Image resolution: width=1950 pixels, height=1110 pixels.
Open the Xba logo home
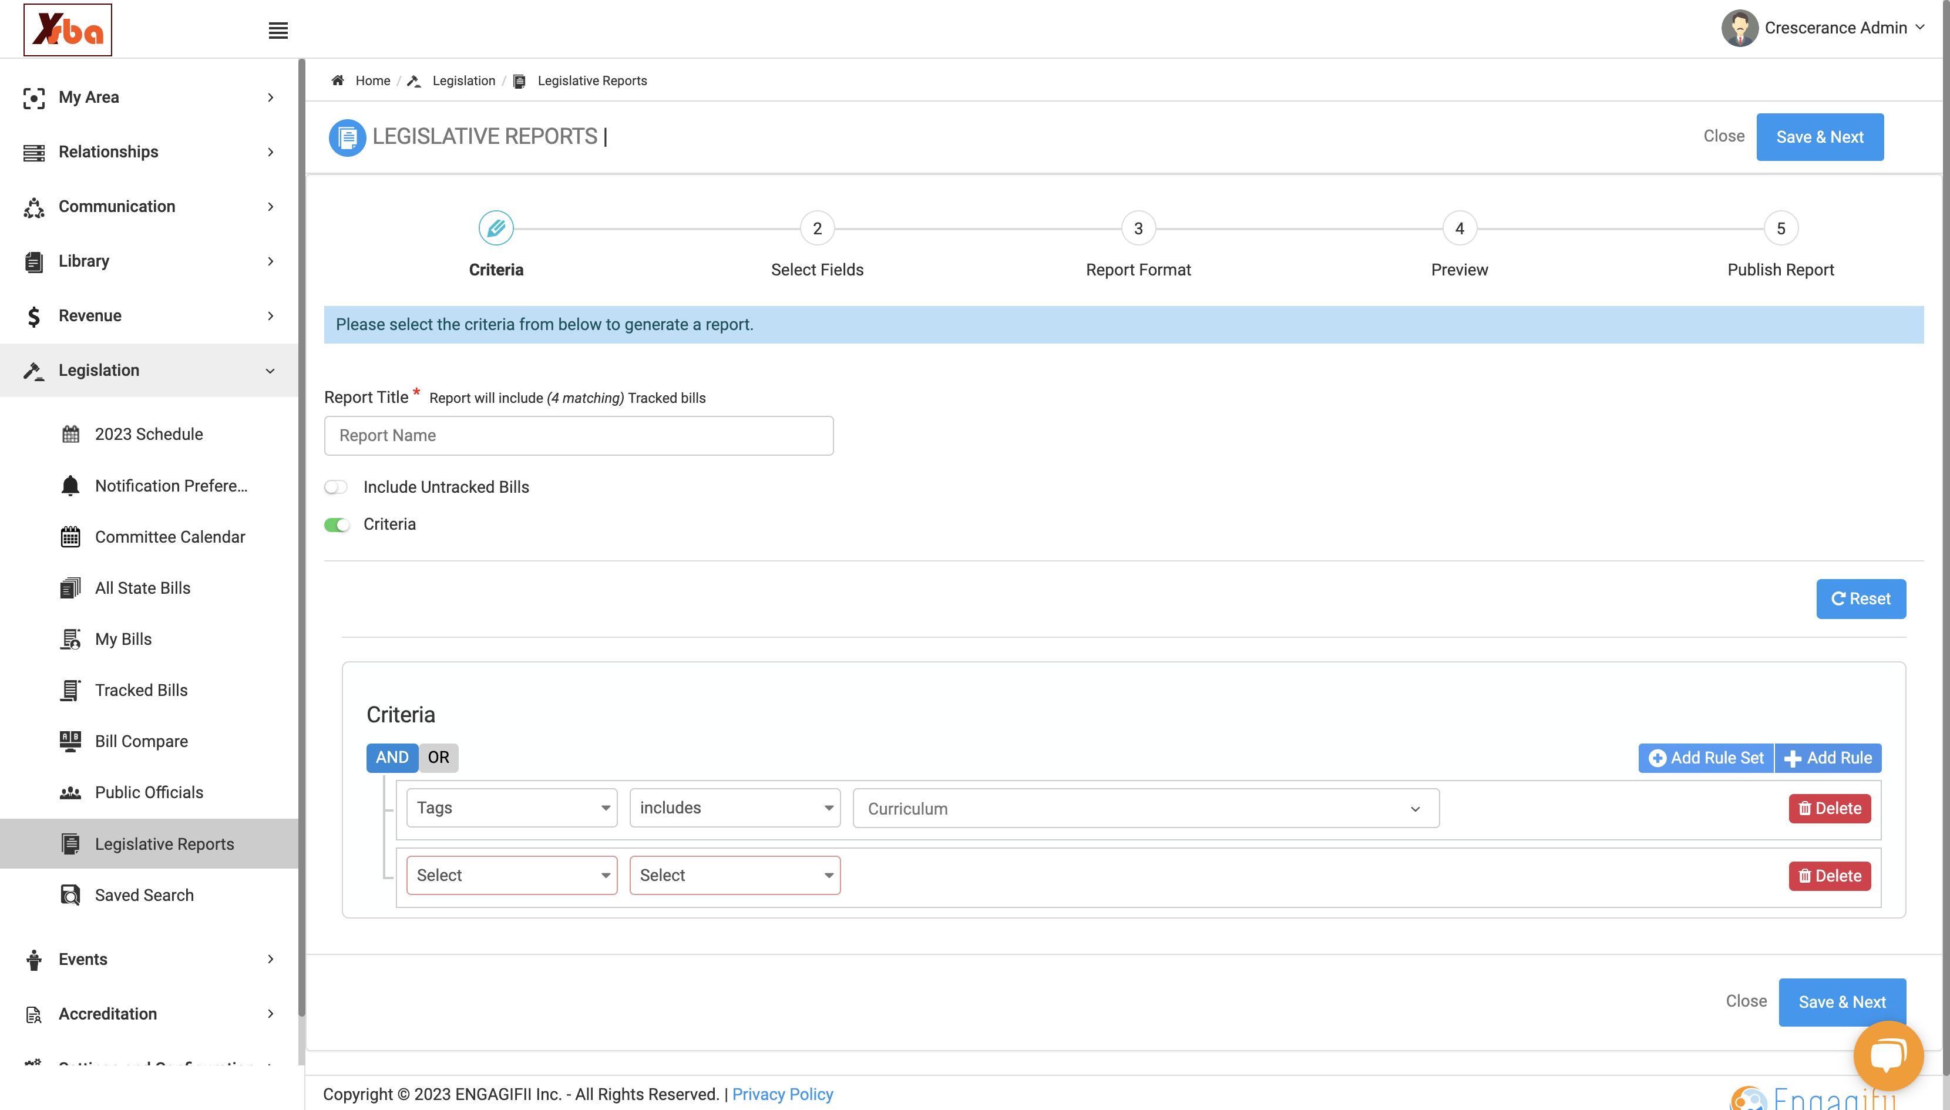point(68,30)
